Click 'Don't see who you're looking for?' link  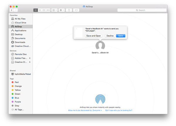[x=119, y=110]
